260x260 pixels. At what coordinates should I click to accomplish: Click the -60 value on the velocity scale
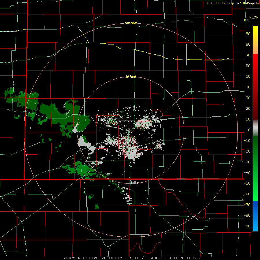point(247,194)
